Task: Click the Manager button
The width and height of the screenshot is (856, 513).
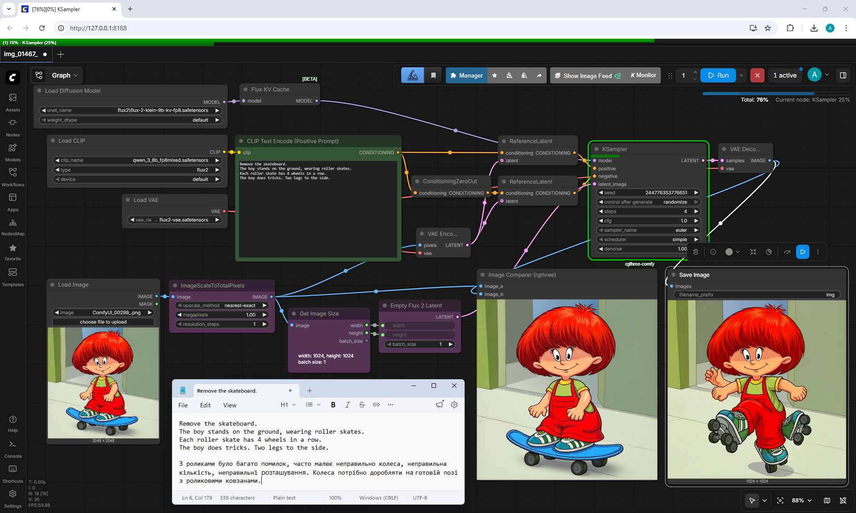Action: pos(466,75)
